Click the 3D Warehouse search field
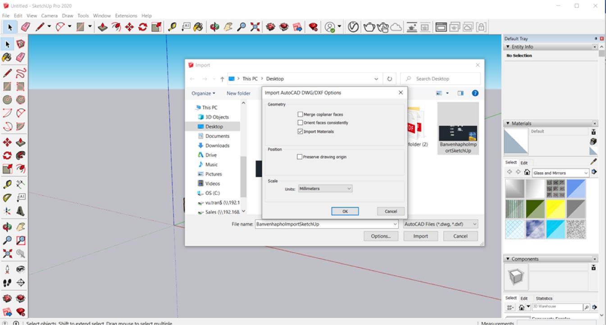The height and width of the screenshot is (325, 606). pos(557,307)
